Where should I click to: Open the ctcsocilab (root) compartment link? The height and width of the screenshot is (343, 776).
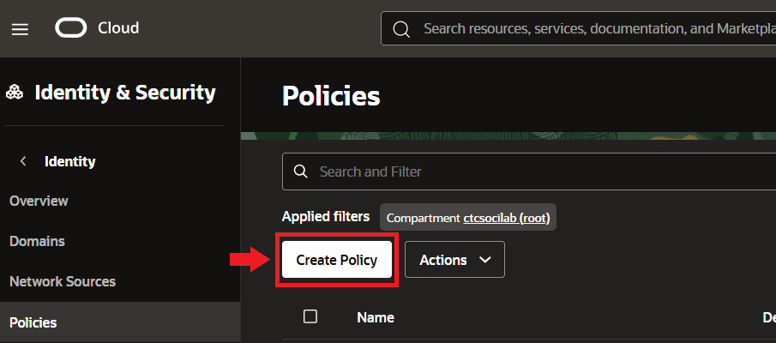point(506,219)
